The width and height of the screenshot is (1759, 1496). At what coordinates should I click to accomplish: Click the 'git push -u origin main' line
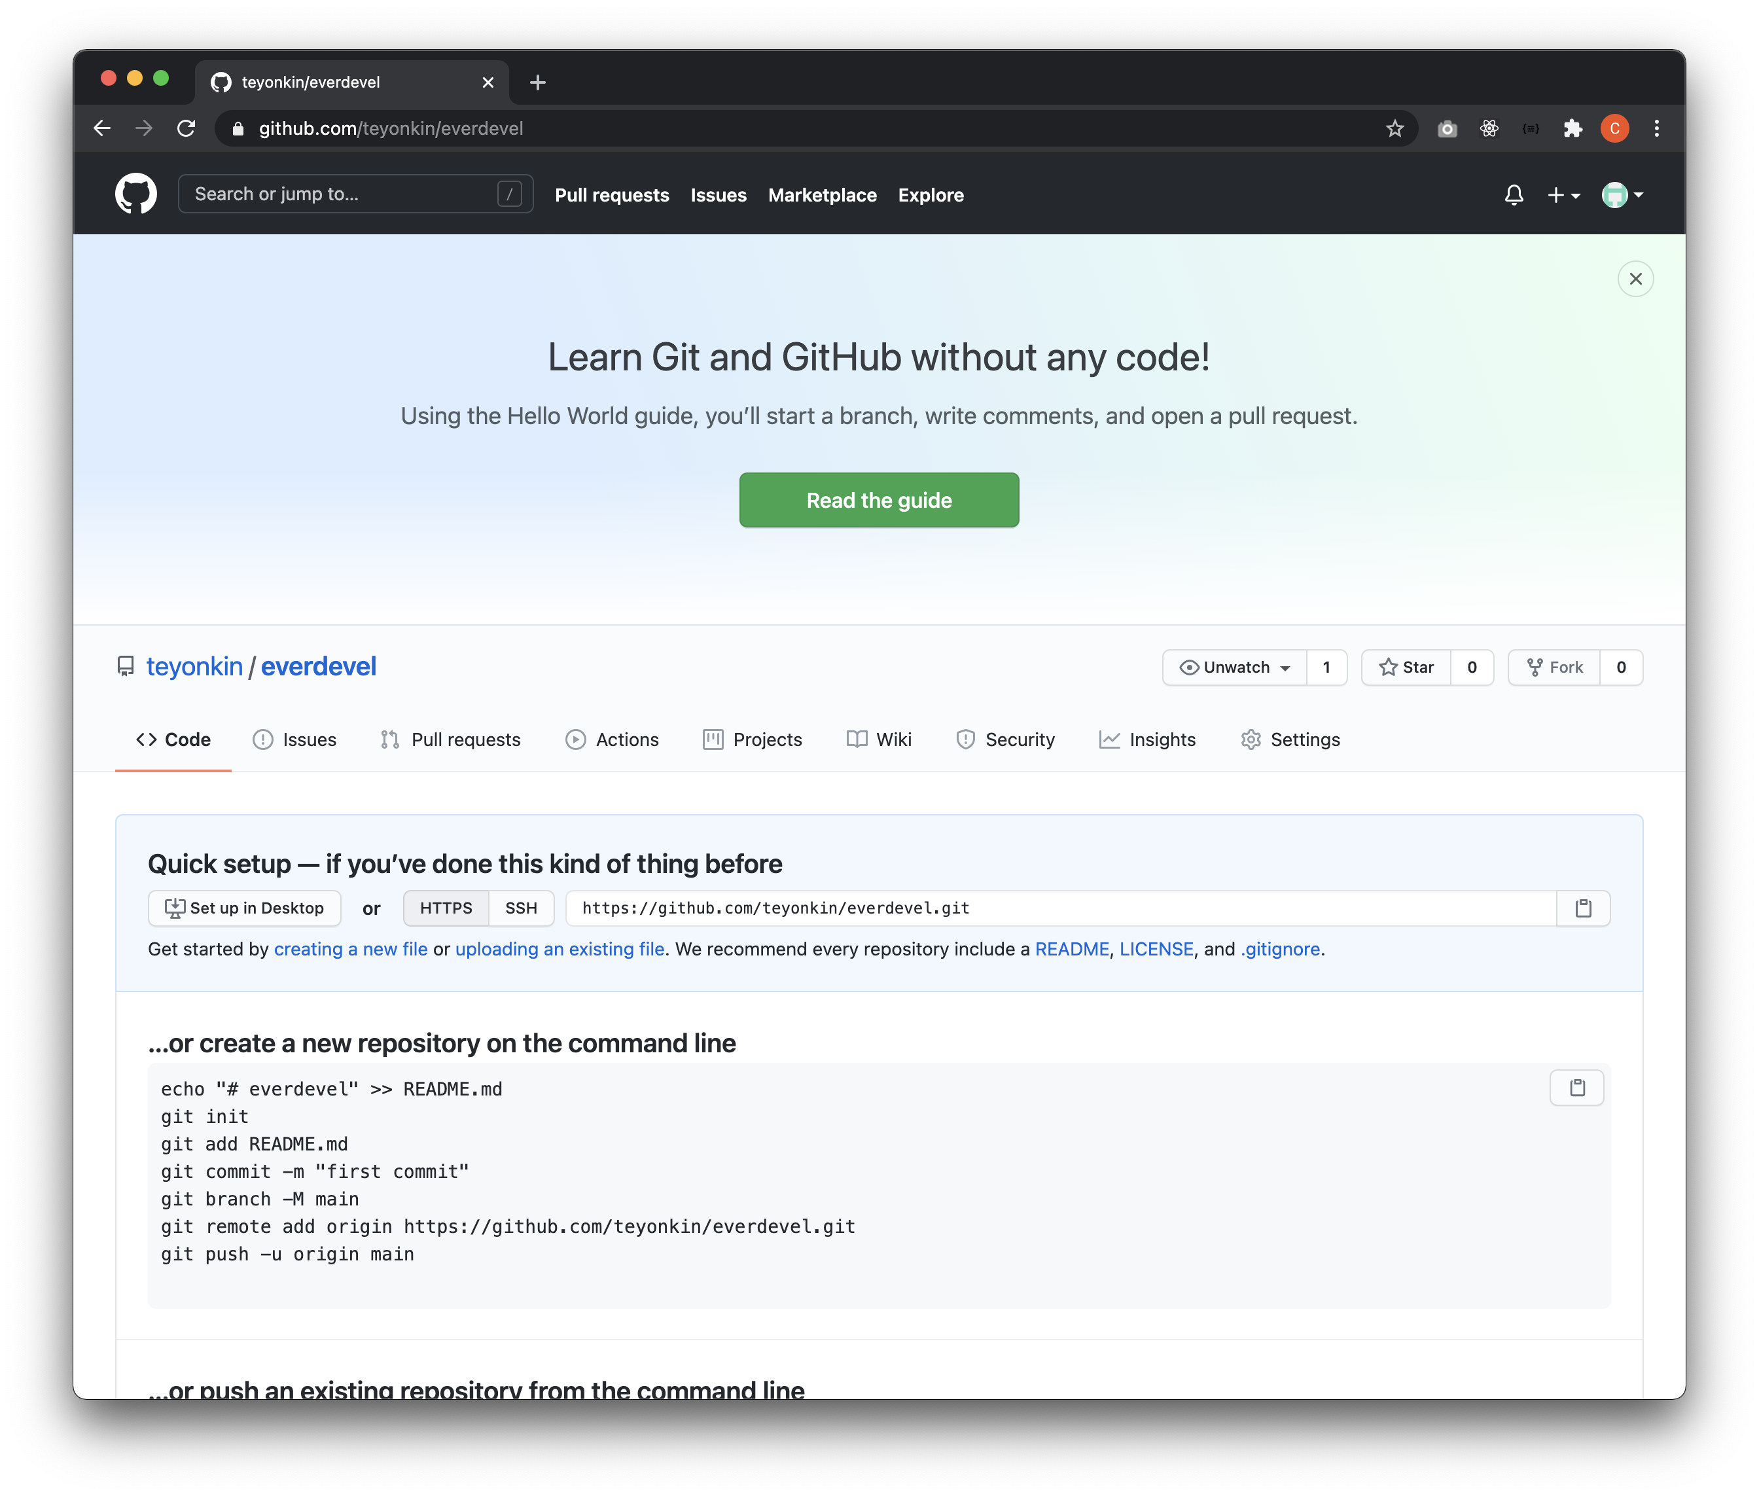pyautogui.click(x=287, y=1255)
